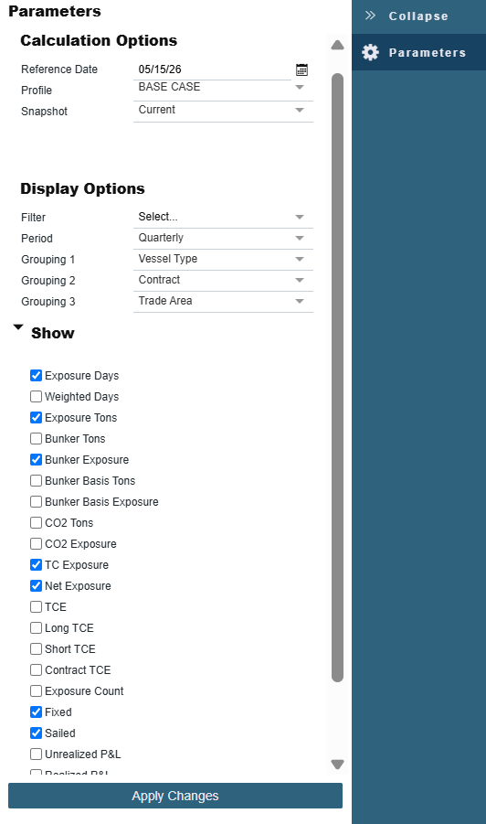Open the Period Quarterly dropdown
Image resolution: width=486 pixels, height=824 pixels.
coord(223,238)
